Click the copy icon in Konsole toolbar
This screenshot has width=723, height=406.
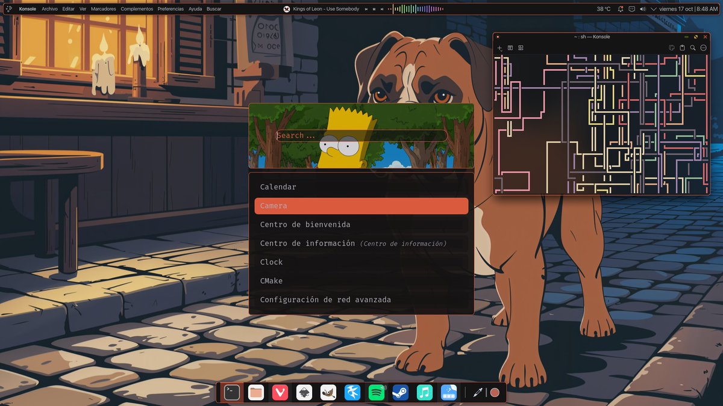(x=672, y=48)
